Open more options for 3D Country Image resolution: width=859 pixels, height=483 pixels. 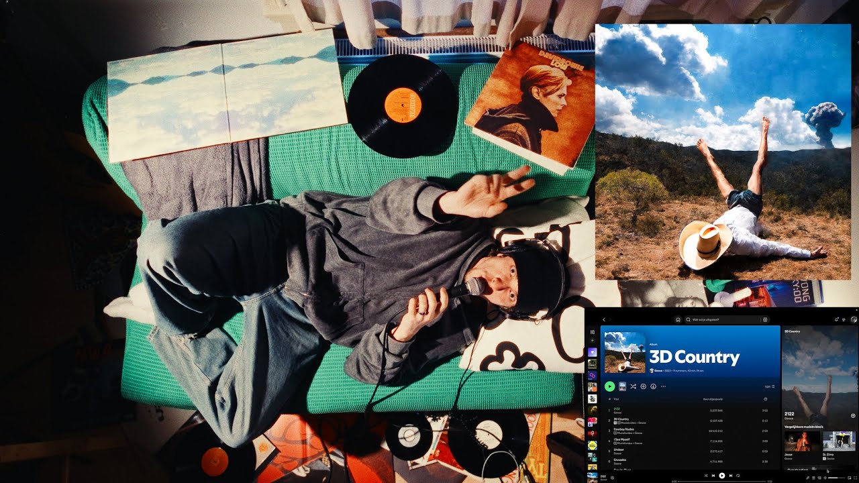(663, 386)
